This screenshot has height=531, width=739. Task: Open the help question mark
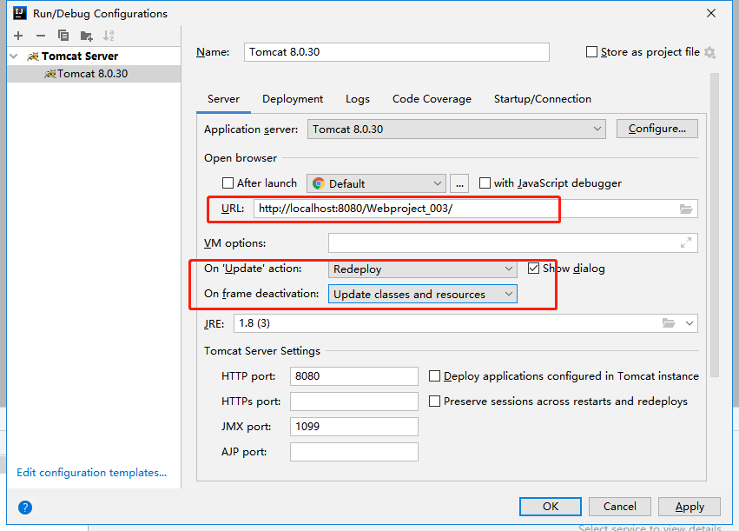tap(25, 508)
